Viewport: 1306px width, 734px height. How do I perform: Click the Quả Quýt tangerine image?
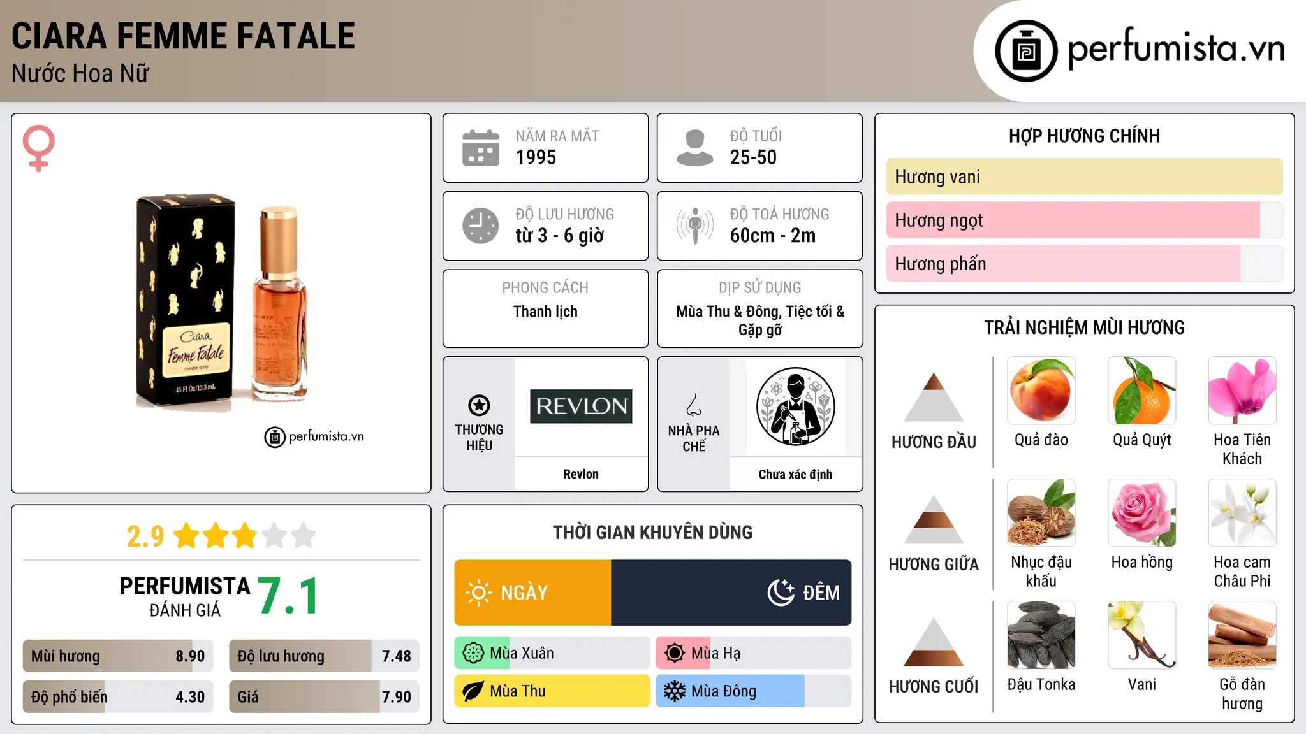click(x=1142, y=391)
